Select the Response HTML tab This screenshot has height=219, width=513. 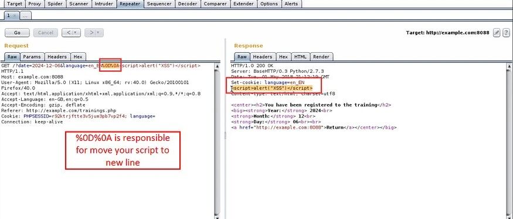300,57
